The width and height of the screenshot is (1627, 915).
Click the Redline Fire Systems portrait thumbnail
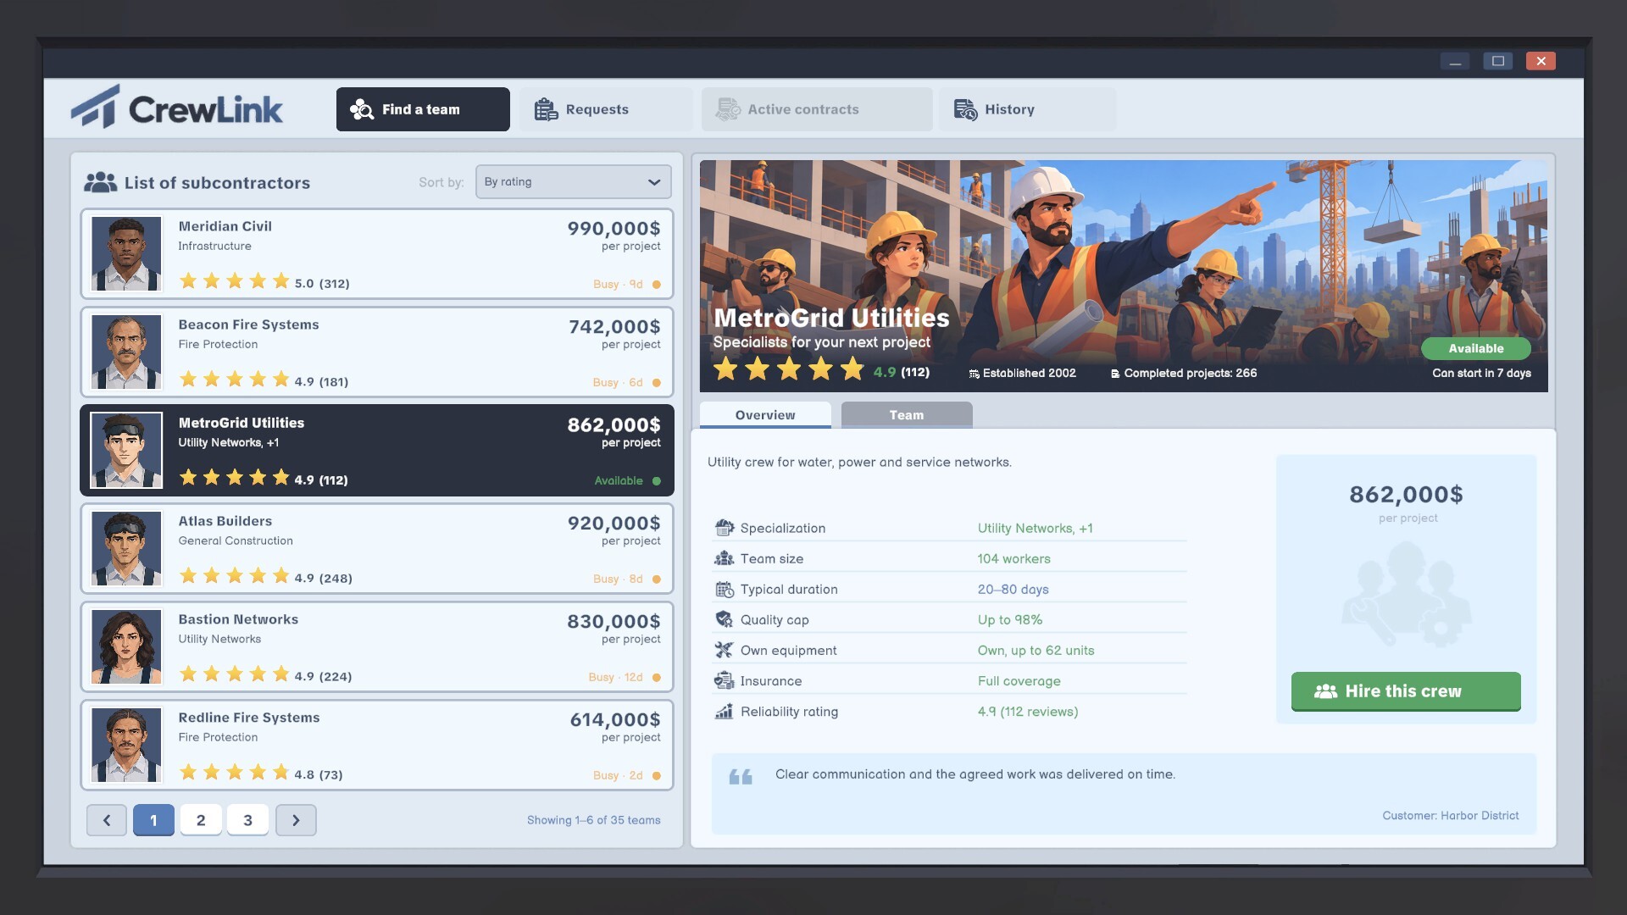[x=126, y=746]
